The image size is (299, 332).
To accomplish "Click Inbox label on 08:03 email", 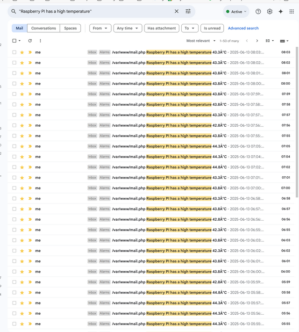I will (92, 52).
